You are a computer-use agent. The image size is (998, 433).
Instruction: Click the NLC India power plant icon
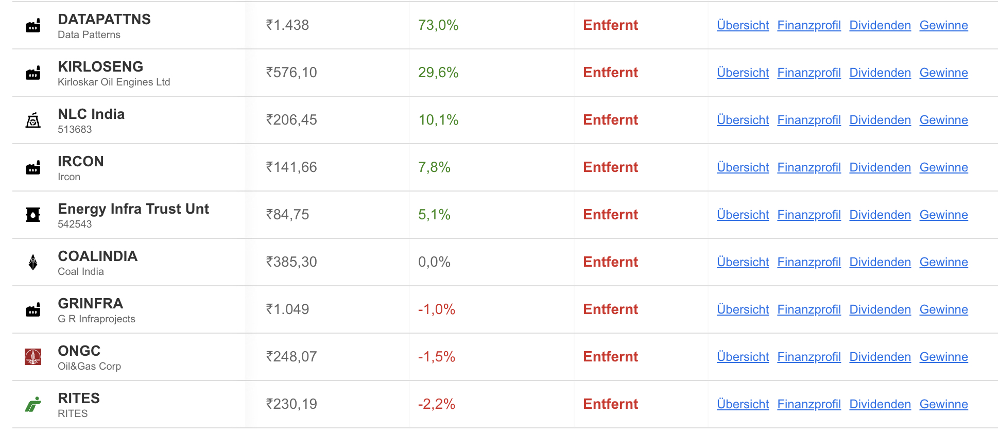(x=33, y=120)
